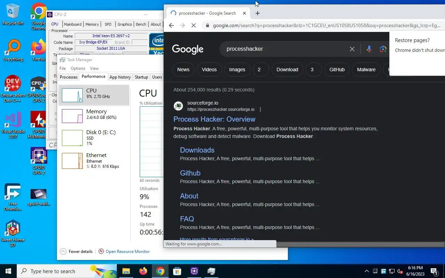445x278 pixels.
Task: Open Resource Monitor link
Action: click(x=124, y=252)
